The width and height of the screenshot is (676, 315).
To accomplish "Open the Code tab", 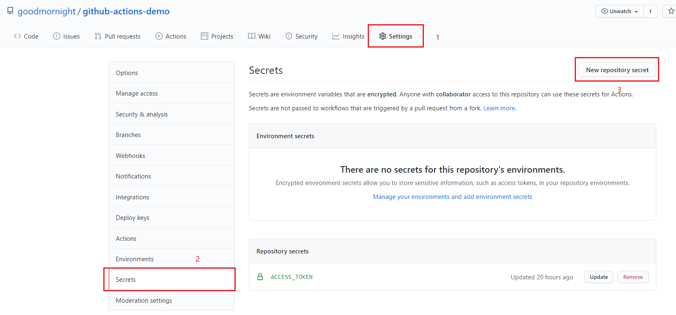I will (x=26, y=36).
